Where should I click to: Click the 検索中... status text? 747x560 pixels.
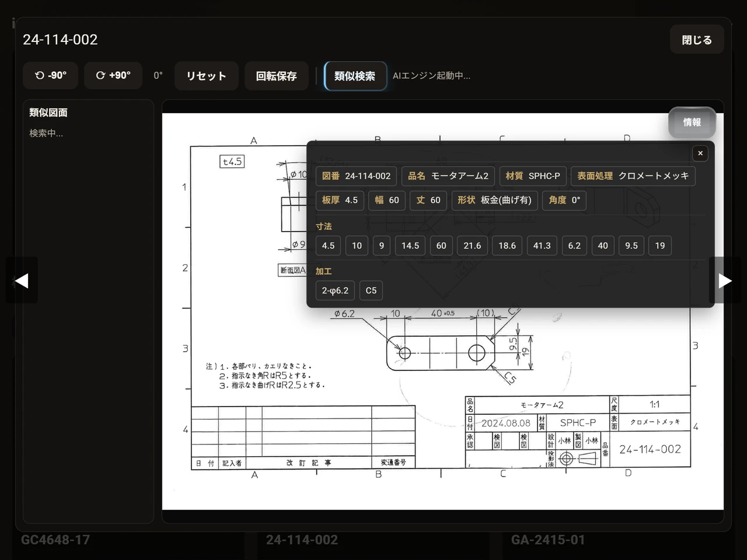pos(46,134)
